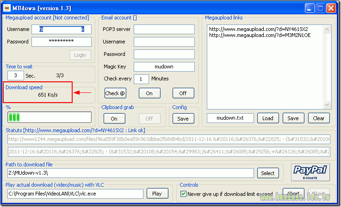Image resolution: width=341 pixels, height=207 pixels.
Task: Click the Email account Username field
Action: pos(164,42)
